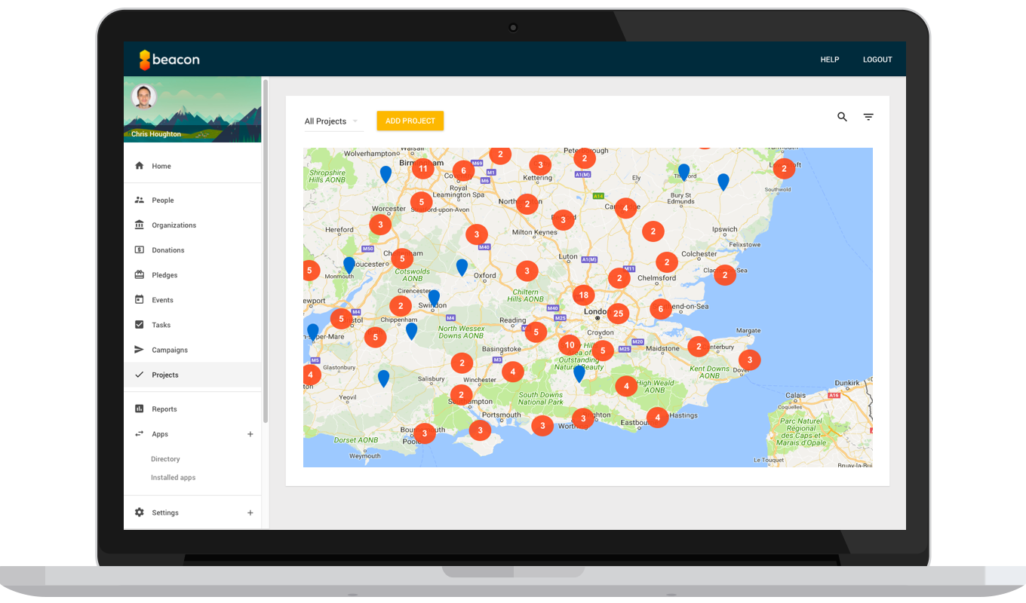
Task: Expand the Settings section plus sign
Action: click(x=250, y=513)
